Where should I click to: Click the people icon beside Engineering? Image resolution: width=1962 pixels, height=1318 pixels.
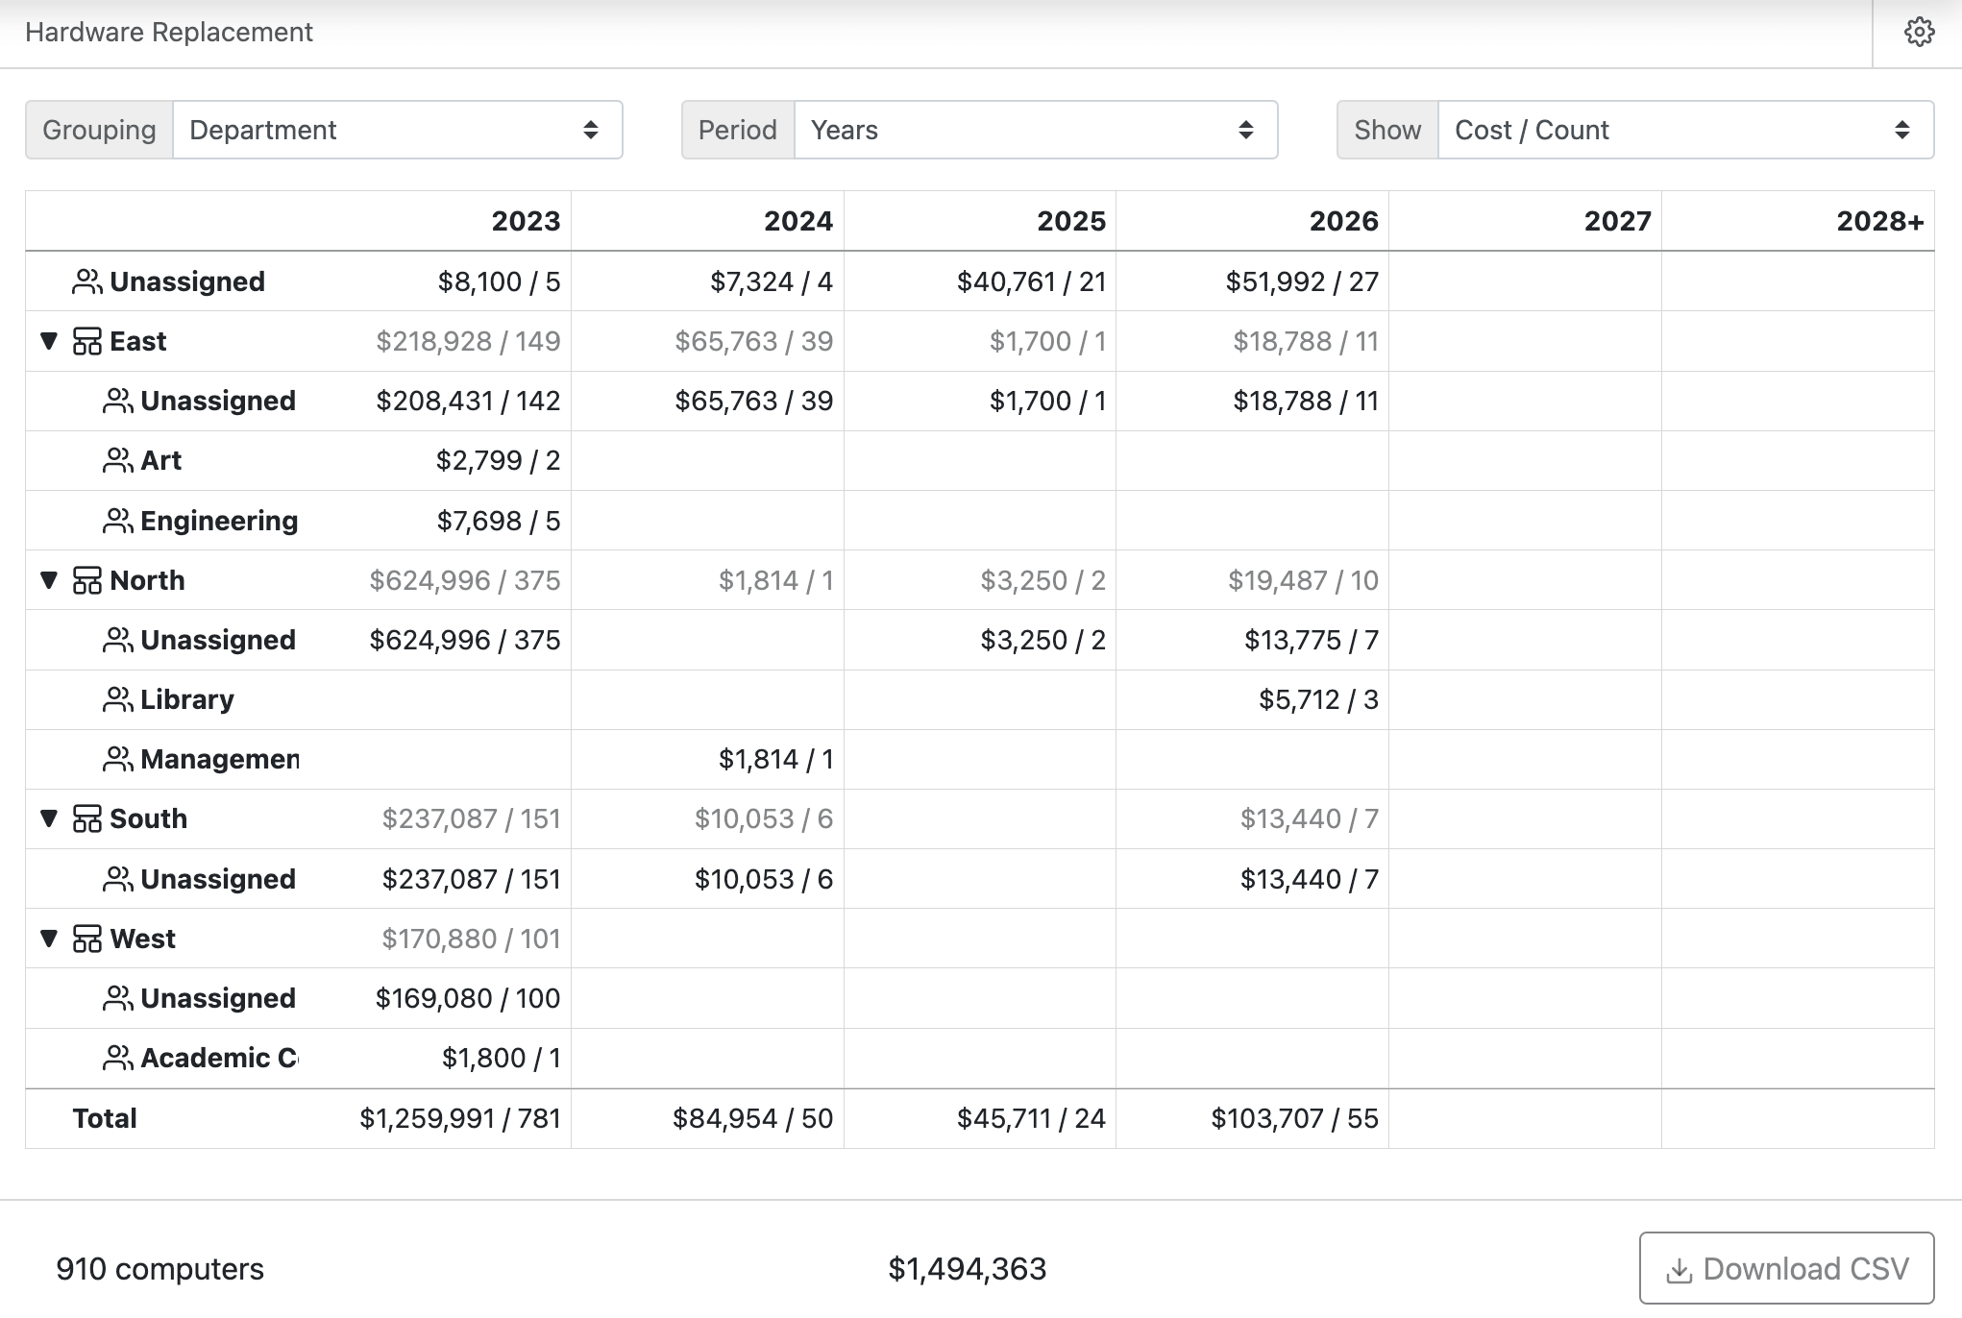(x=117, y=521)
